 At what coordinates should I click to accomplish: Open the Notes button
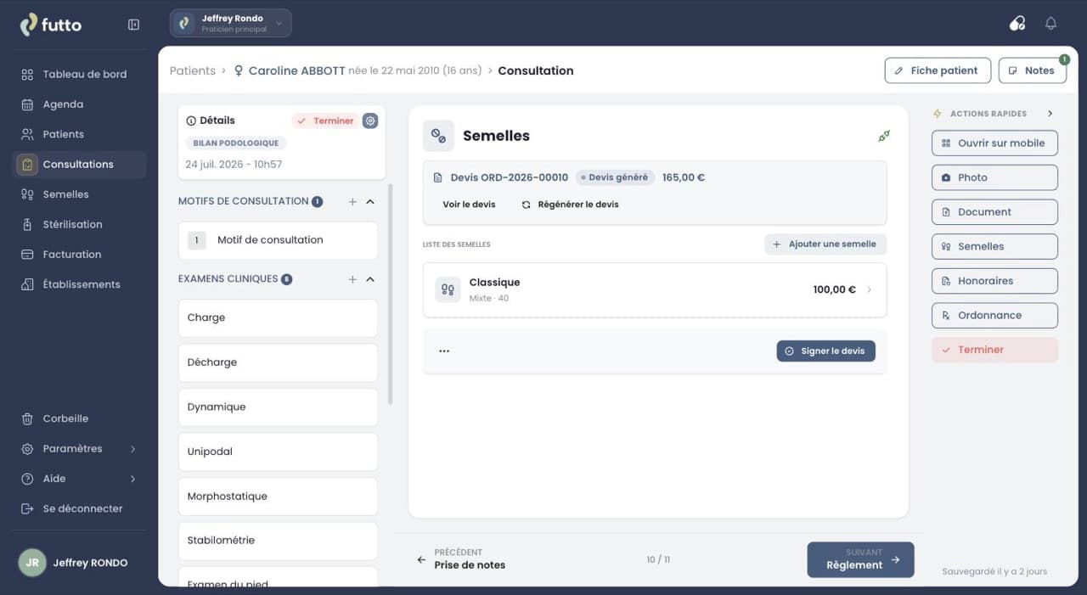pos(1032,70)
